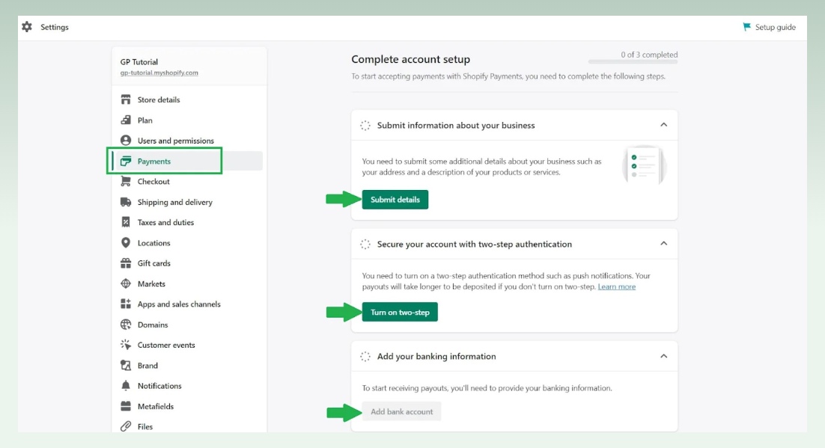Collapse Secure your account two-step section
Image resolution: width=825 pixels, height=448 pixels.
point(663,244)
